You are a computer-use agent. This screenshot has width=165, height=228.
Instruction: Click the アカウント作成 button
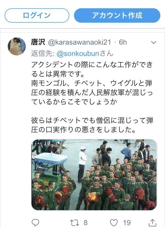pyautogui.click(x=117, y=15)
